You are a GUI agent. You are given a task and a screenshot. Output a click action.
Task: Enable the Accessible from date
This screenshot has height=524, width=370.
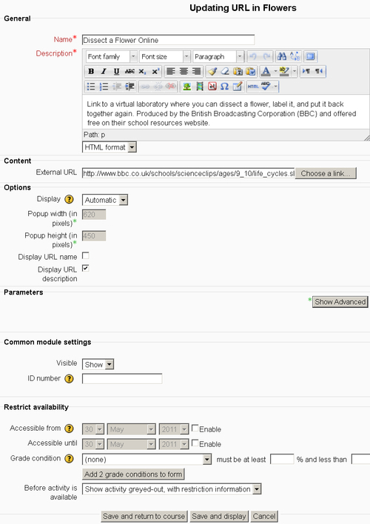tap(195, 428)
